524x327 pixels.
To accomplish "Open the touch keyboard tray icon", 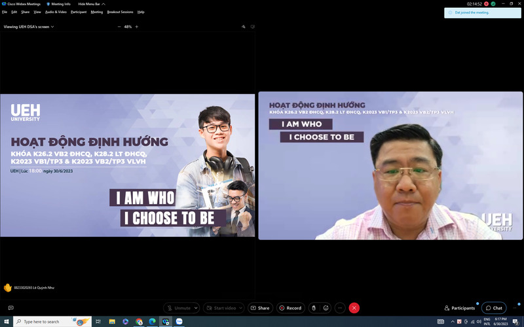I will (x=440, y=322).
